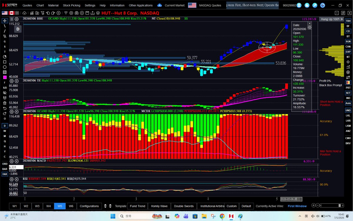Apply the Double Swords template
Image resolution: width=353 pixels, height=221 pixels.
pyautogui.click(x=184, y=206)
